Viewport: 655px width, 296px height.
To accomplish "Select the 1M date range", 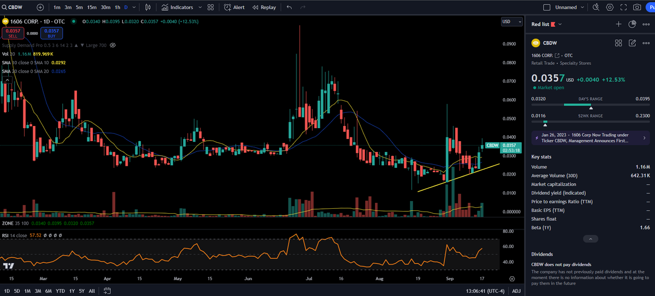I will (x=27, y=291).
